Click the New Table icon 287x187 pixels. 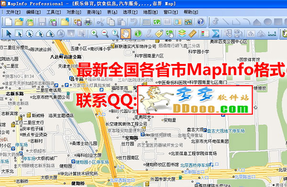(x=9, y=22)
